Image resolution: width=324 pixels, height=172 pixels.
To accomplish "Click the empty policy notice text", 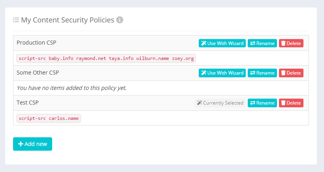I will point(72,88).
